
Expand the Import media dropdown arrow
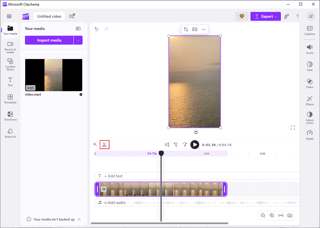[x=78, y=40]
